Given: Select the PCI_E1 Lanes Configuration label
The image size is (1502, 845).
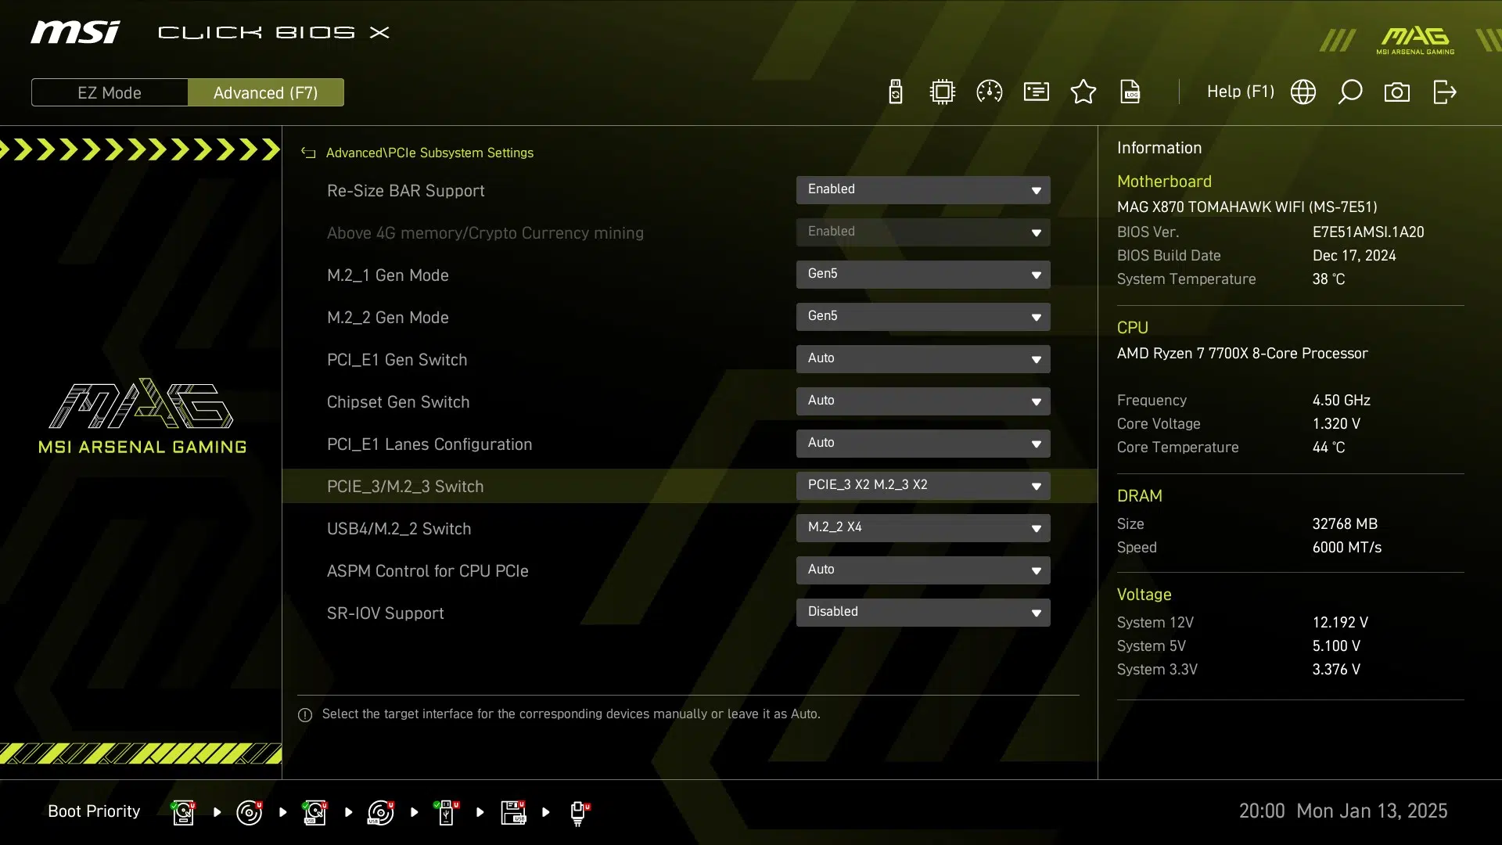Looking at the screenshot, I should click(x=429, y=444).
